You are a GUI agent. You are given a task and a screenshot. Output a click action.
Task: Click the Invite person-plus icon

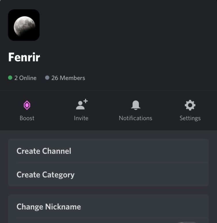point(81,105)
